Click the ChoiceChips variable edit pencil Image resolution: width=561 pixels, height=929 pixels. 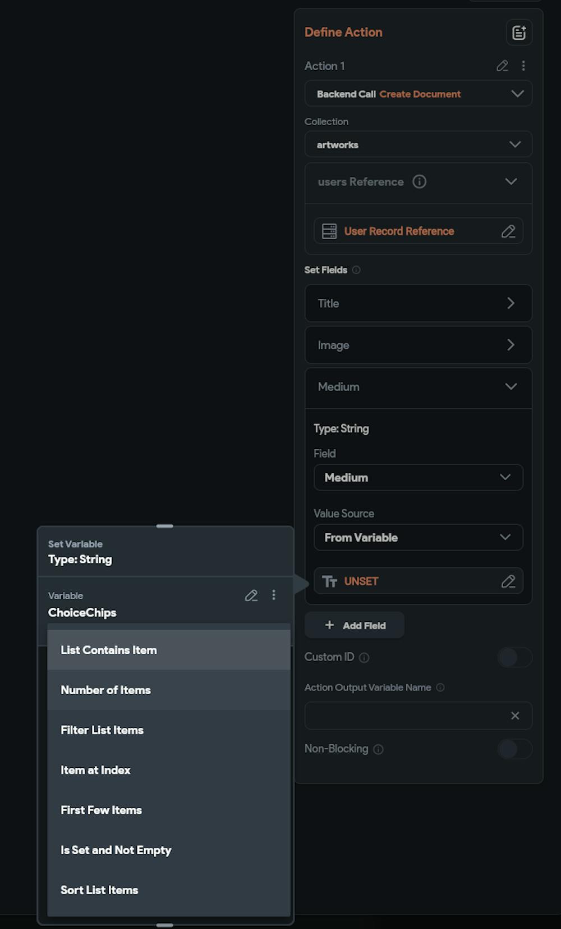tap(251, 595)
